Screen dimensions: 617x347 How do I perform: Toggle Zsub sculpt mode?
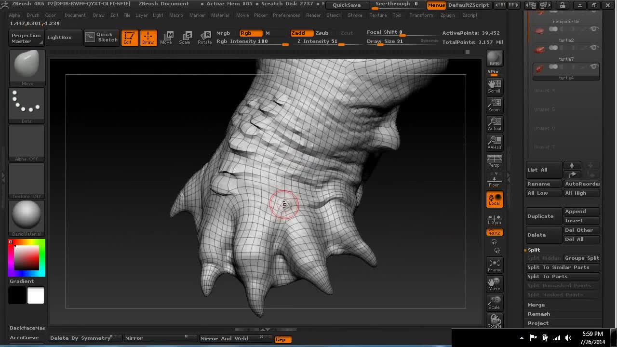(x=322, y=33)
